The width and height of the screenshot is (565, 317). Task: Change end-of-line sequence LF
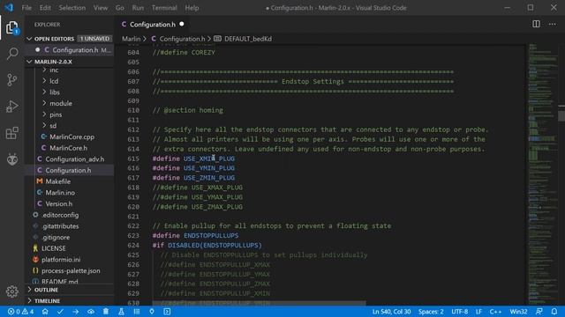coord(478,312)
